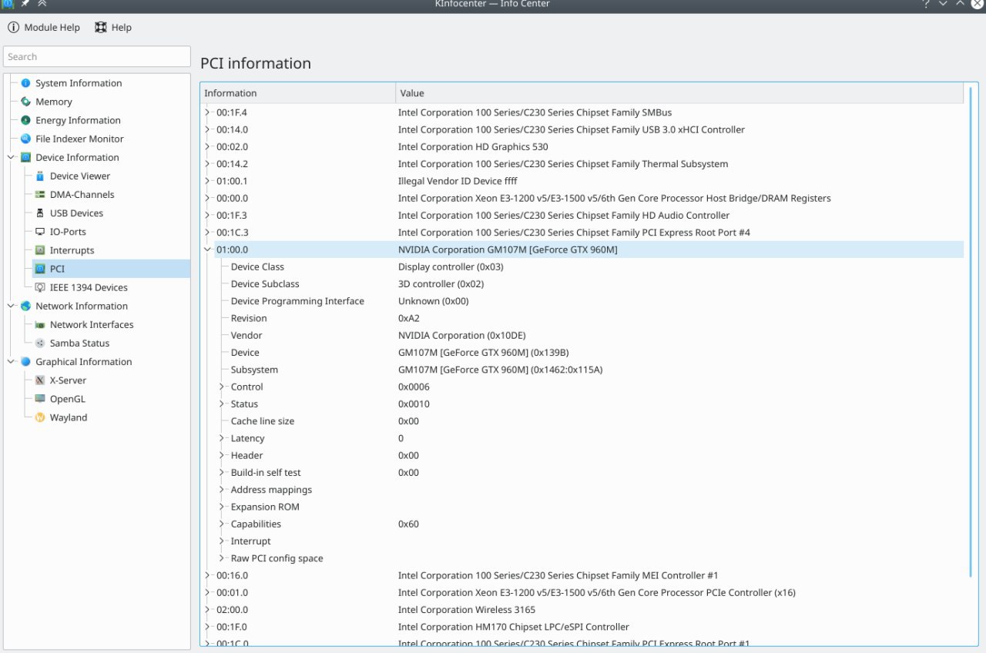
Task: Expand the Address mappings entry
Action: coord(222,490)
